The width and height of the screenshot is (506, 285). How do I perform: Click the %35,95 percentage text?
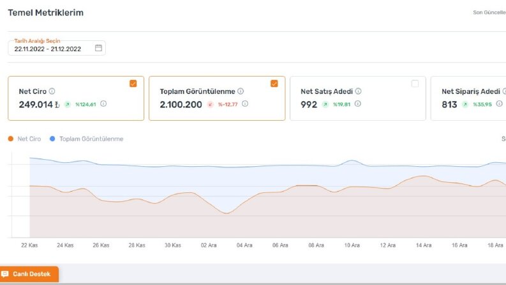point(482,104)
